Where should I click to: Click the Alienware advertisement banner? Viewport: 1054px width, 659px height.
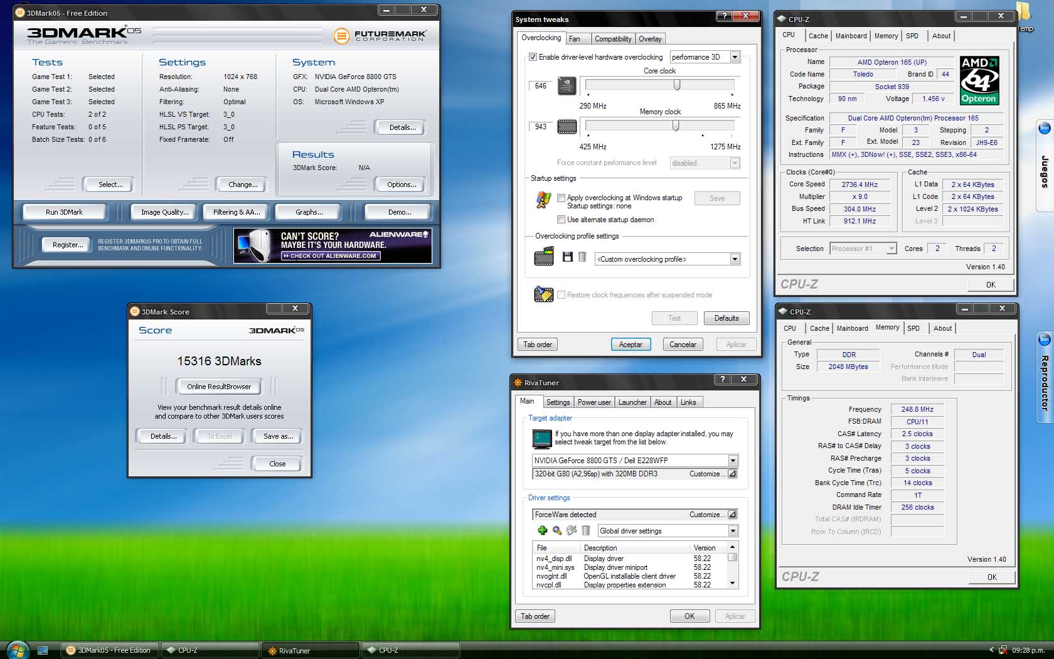click(333, 245)
